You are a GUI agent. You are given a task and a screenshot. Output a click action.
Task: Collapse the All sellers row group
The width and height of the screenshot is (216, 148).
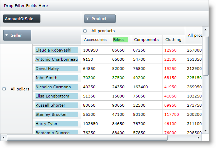(x=4, y=89)
